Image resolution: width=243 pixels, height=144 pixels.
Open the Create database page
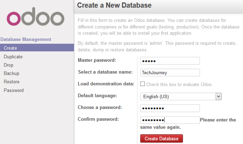coord(37,48)
